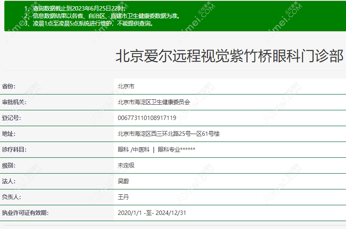Select the 负责人 label
The height and width of the screenshot is (229, 346).
11,197
